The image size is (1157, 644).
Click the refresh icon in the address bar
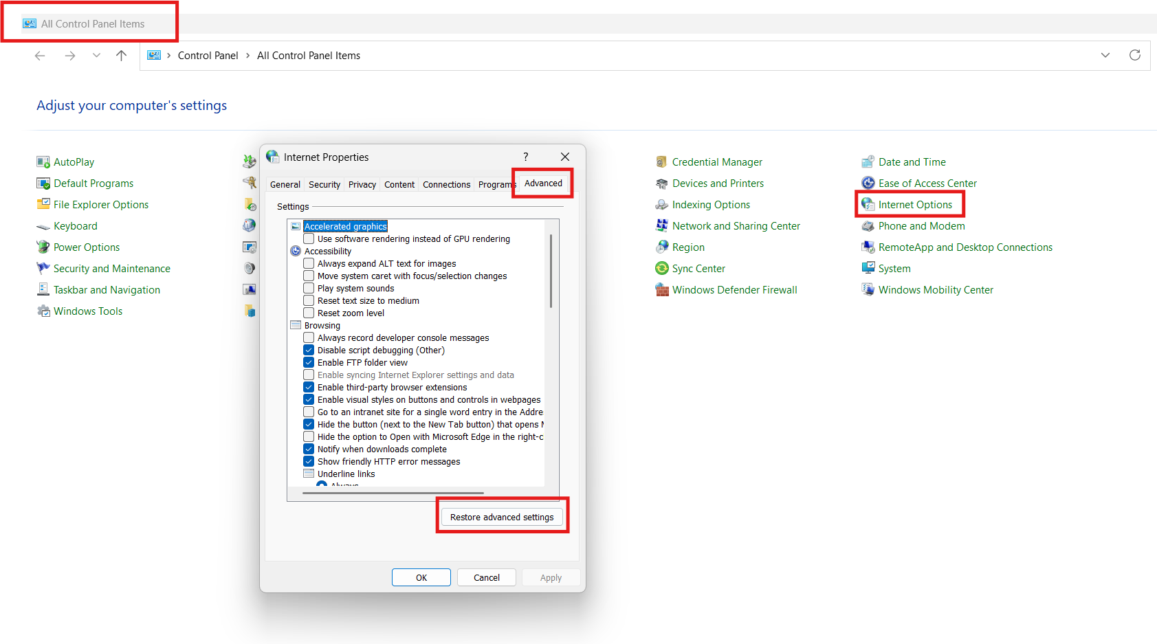point(1134,55)
